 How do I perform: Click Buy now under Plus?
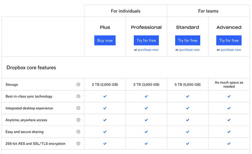[x=105, y=40]
